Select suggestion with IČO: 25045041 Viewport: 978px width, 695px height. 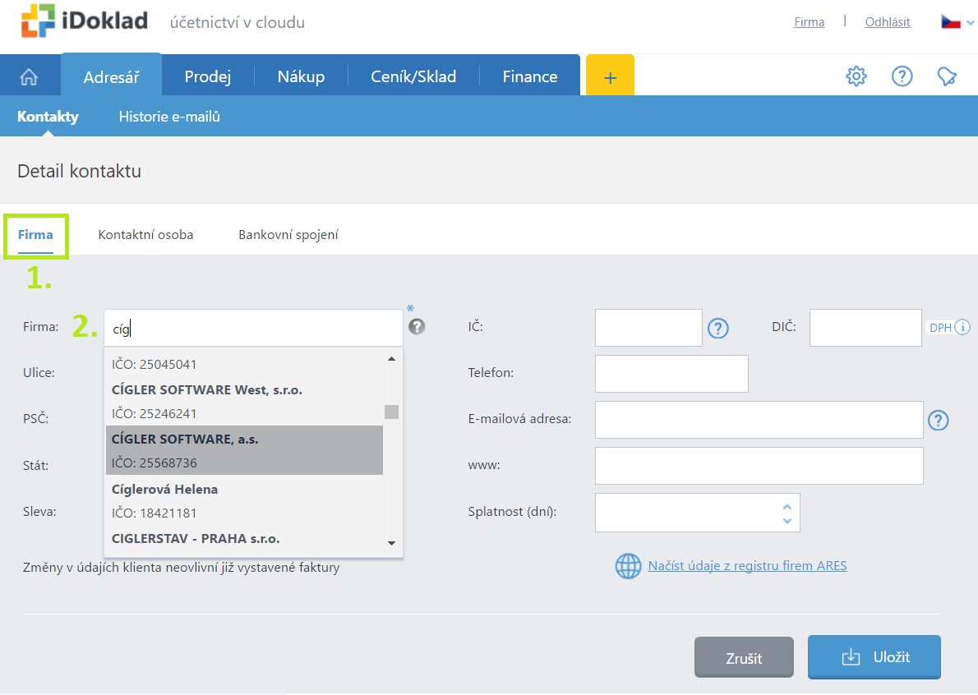[x=245, y=364]
